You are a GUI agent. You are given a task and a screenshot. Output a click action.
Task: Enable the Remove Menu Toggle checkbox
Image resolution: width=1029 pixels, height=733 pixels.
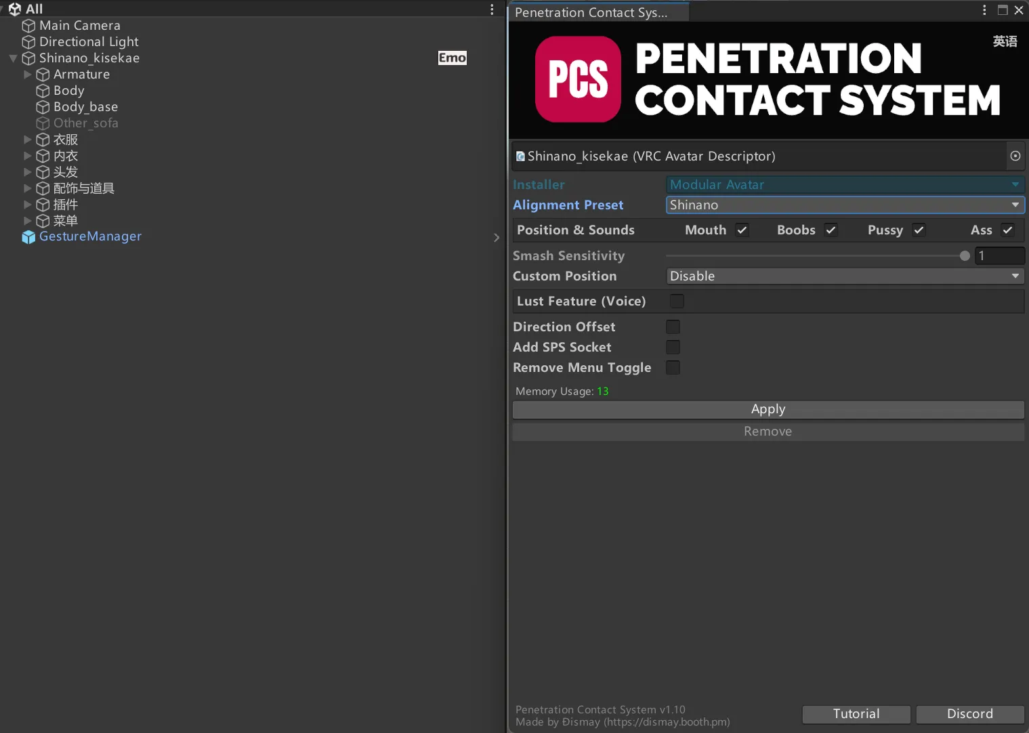pos(673,367)
